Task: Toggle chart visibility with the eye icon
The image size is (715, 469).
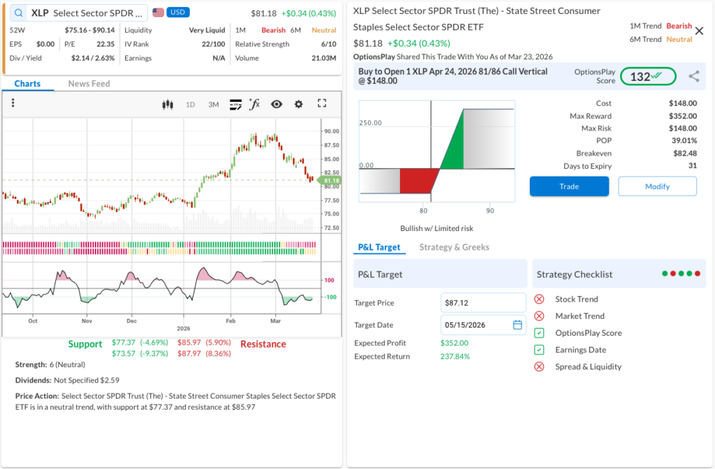Action: point(277,104)
